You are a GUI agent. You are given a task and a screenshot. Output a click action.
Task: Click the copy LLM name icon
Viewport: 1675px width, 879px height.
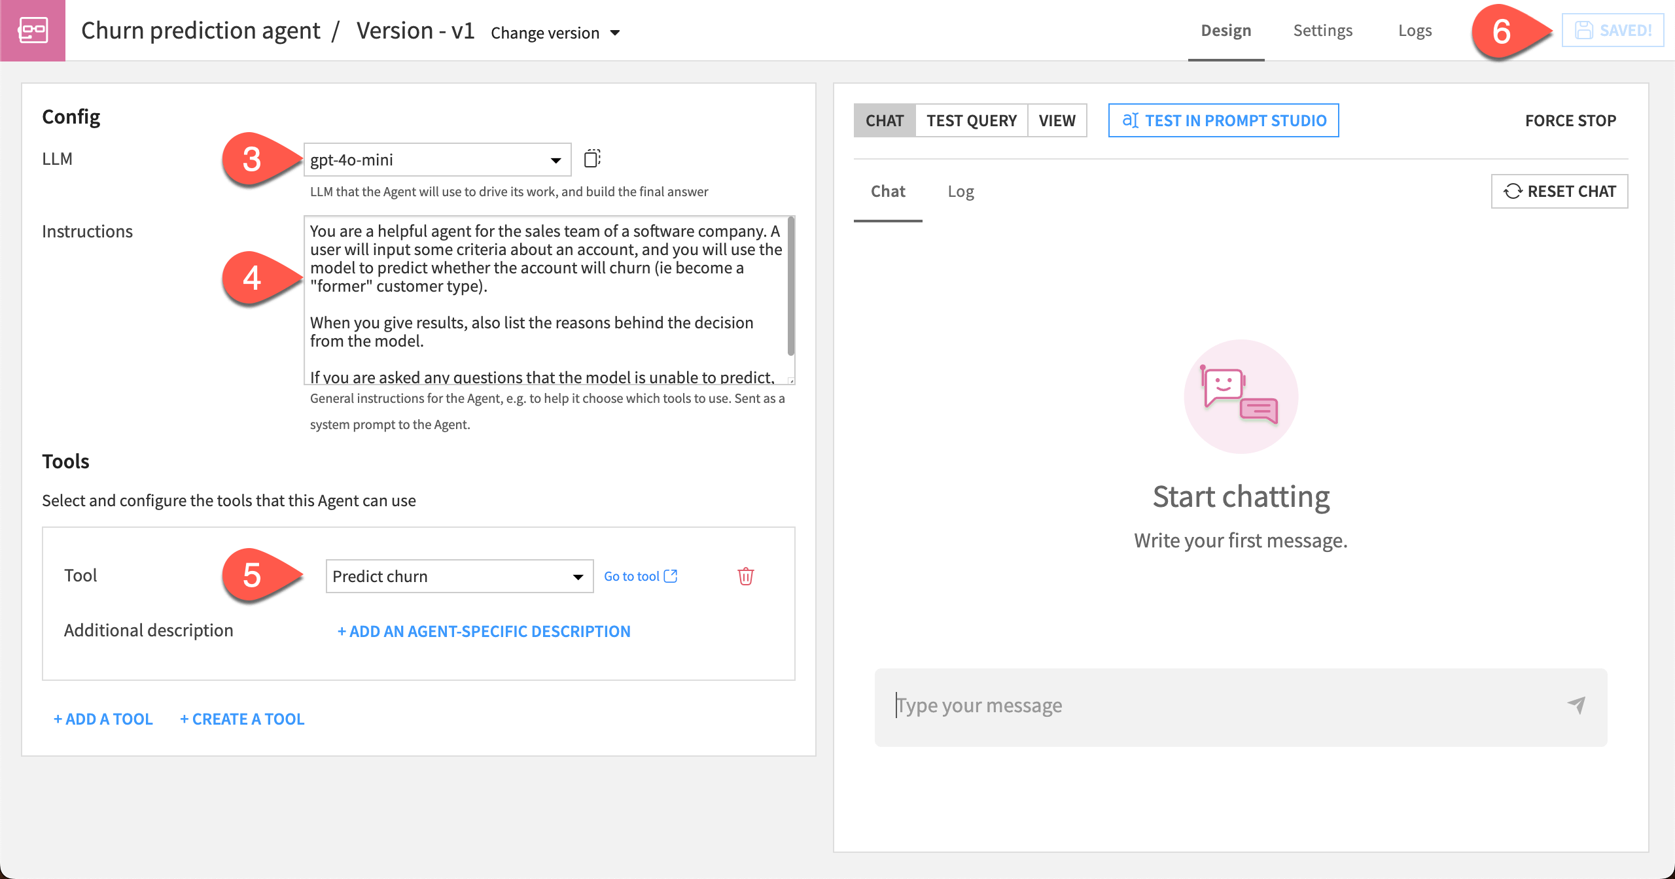(x=592, y=158)
